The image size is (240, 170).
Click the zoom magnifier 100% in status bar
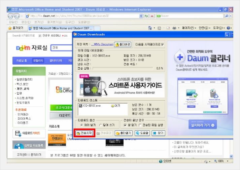(x=215, y=161)
